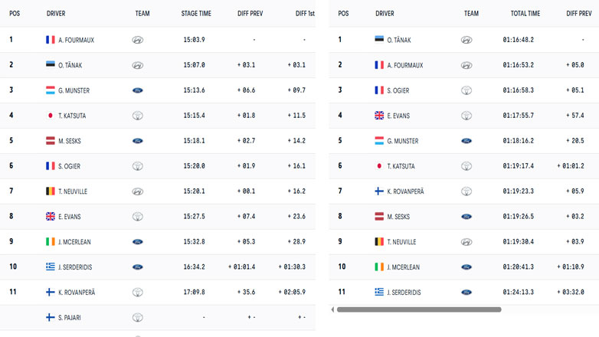Open J. McErlean's name in stage time table
The width and height of the screenshot is (599, 337).
(74, 242)
